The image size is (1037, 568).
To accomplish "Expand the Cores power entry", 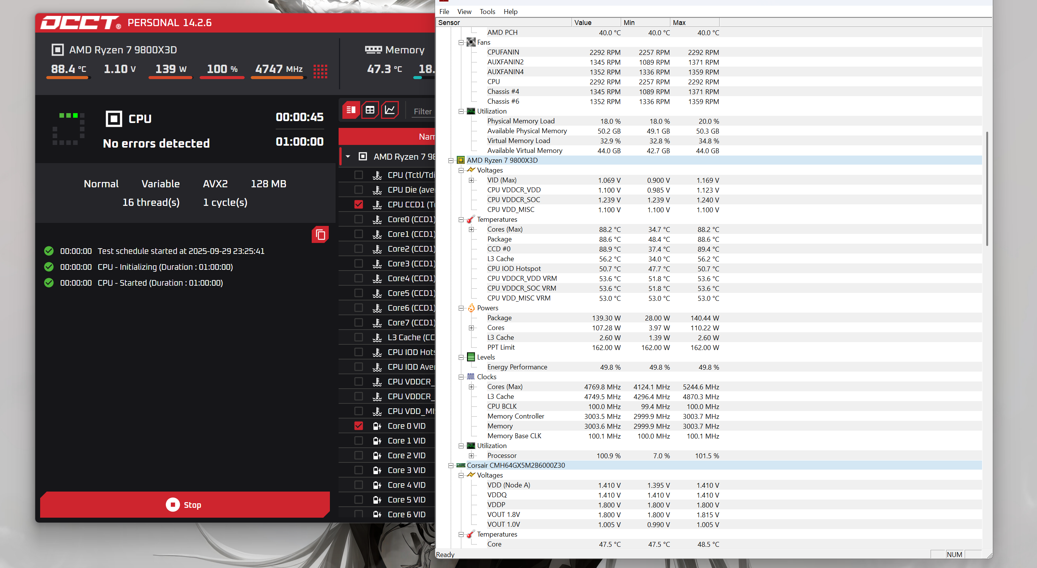I will [x=471, y=328].
